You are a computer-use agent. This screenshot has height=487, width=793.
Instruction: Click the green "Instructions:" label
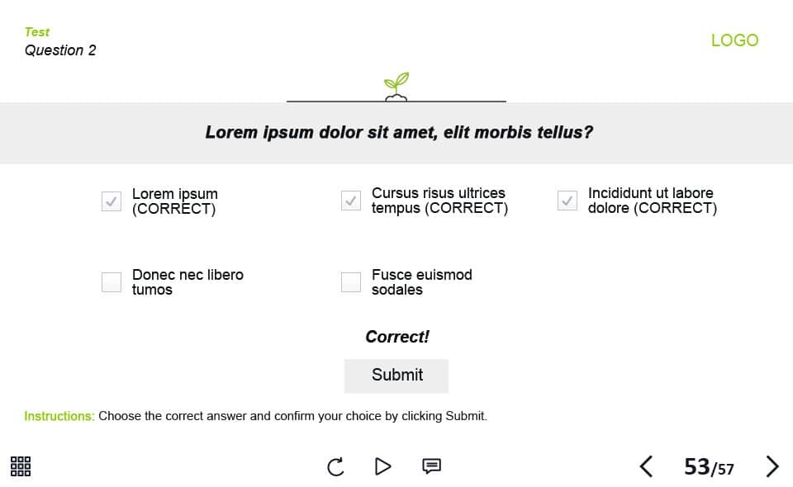click(59, 417)
